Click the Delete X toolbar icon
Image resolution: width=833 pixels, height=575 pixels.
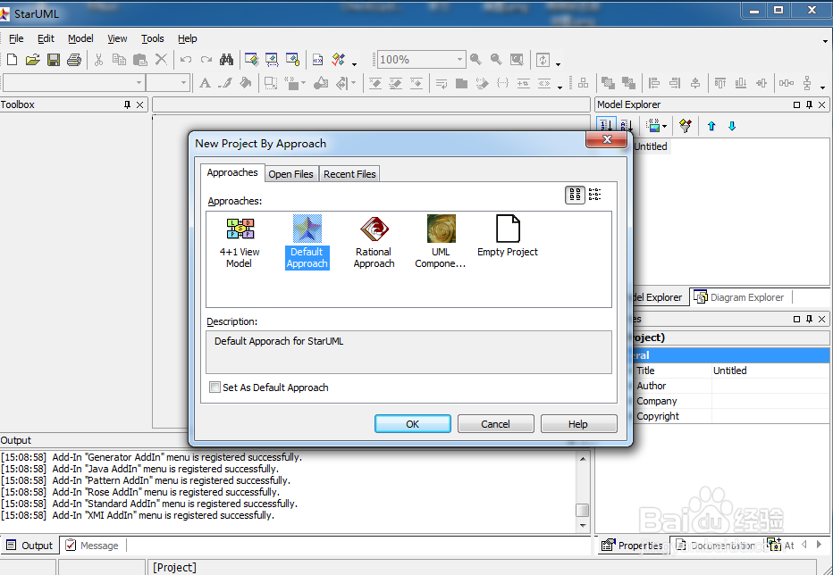click(x=161, y=60)
